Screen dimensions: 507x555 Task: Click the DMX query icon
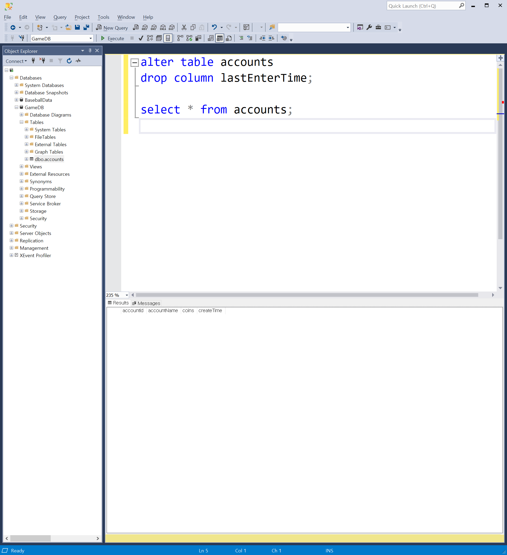click(154, 27)
